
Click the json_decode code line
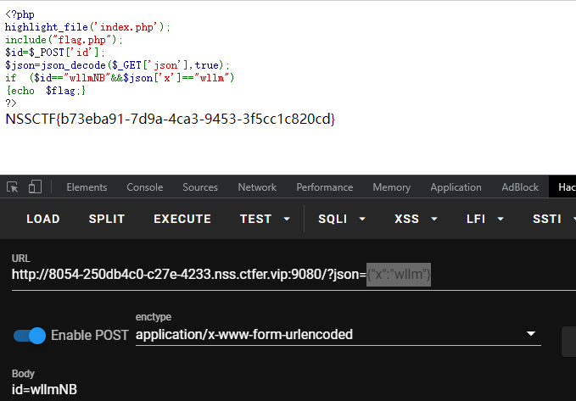click(x=117, y=65)
